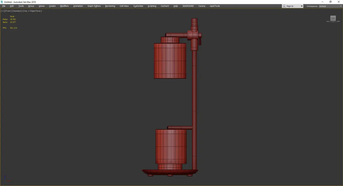Click the Polys count statistic

tap(9, 19)
